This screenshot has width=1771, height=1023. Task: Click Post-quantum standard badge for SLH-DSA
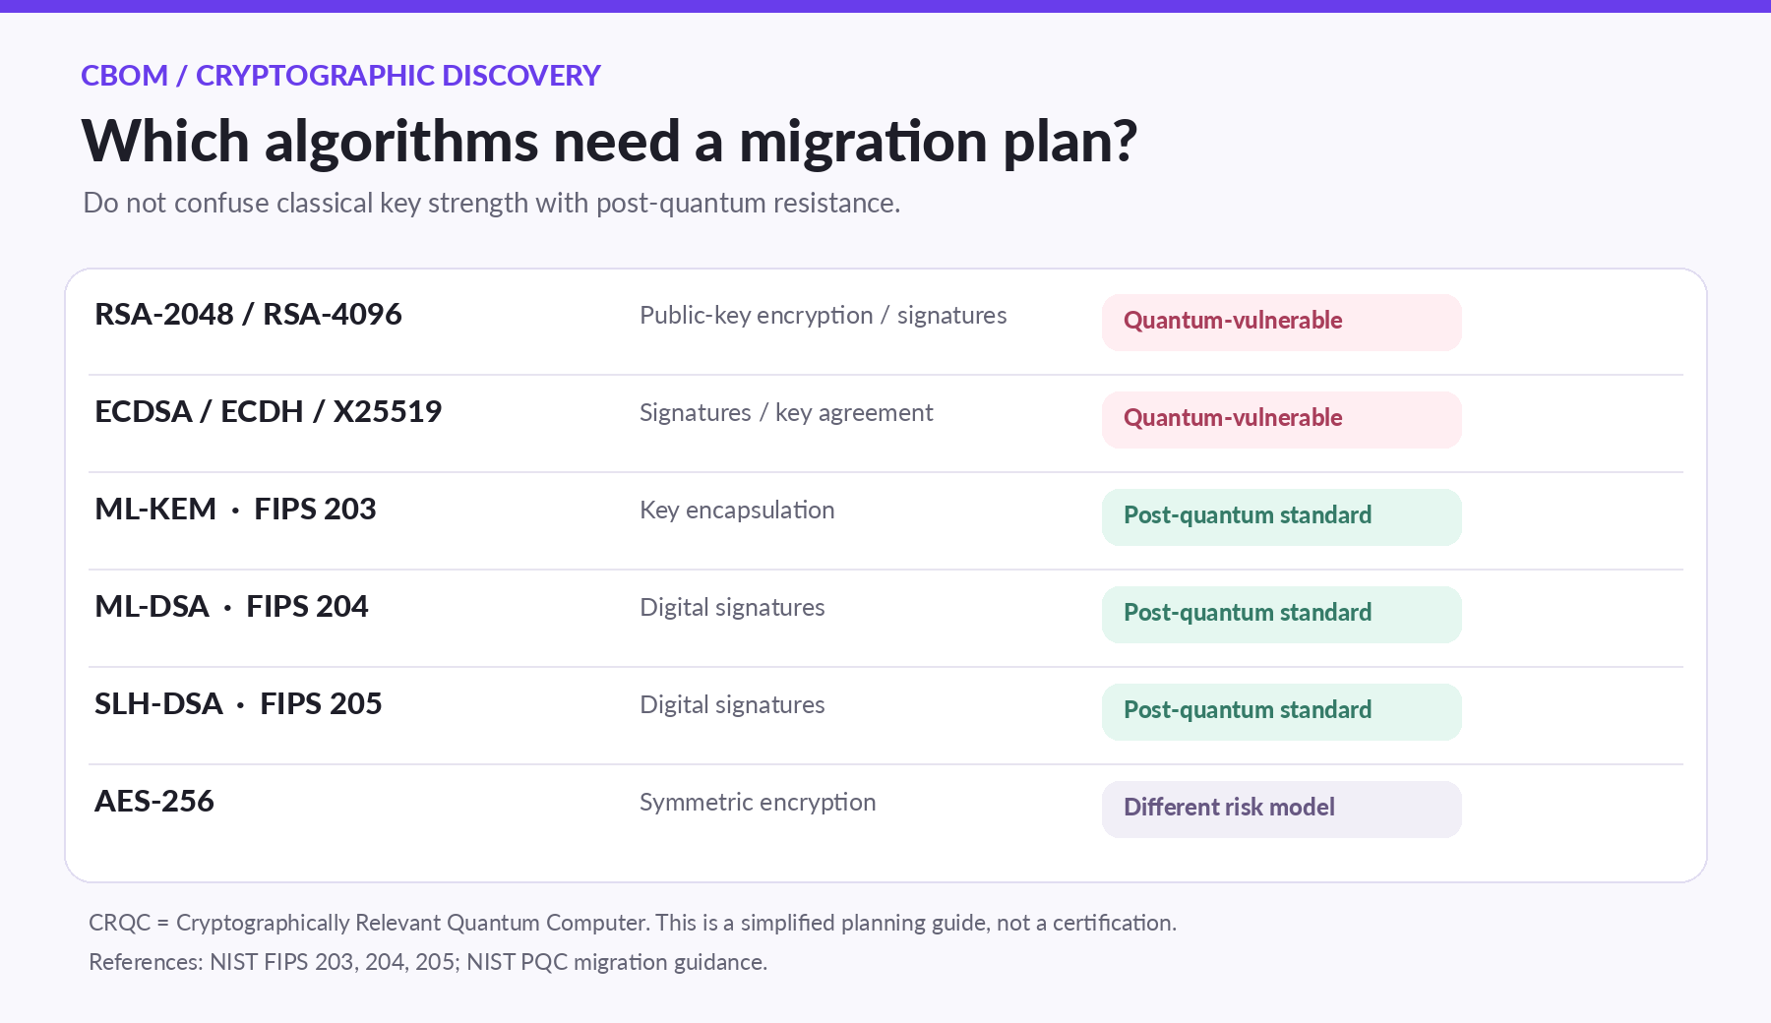click(1281, 712)
